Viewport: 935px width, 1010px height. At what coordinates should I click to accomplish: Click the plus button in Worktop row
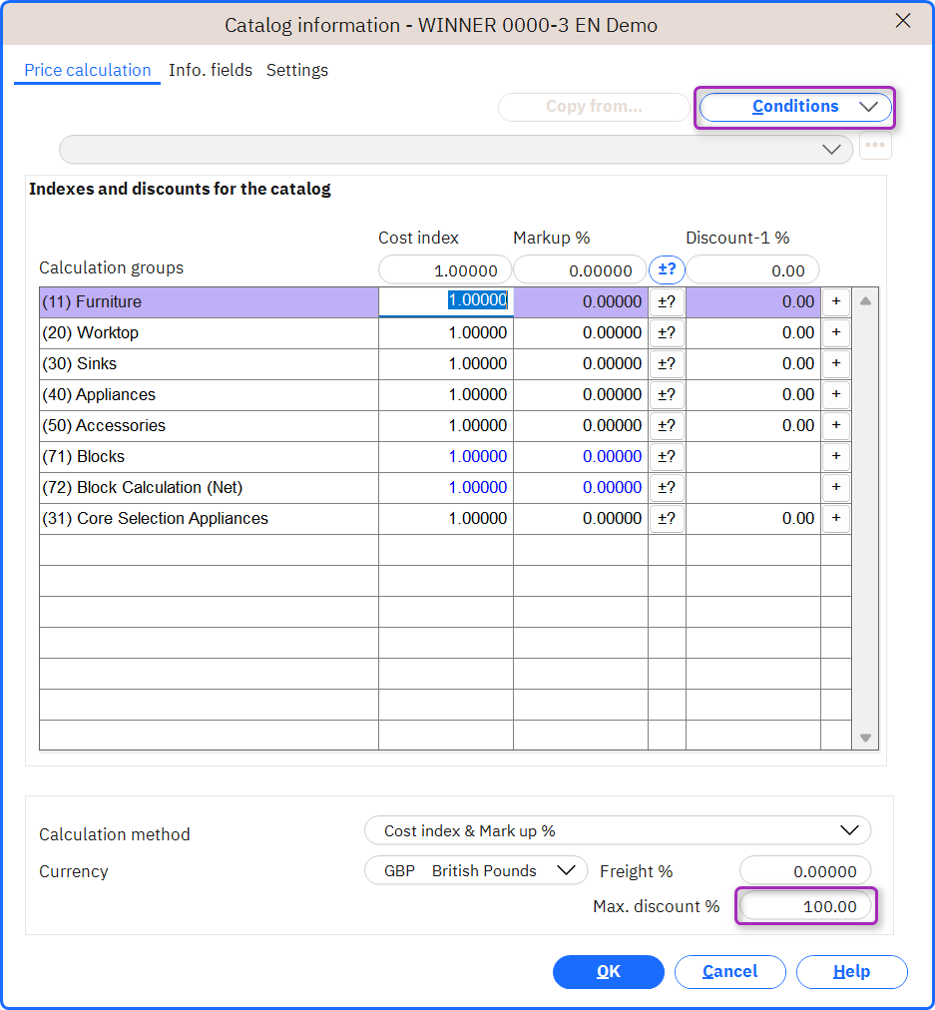coord(836,333)
